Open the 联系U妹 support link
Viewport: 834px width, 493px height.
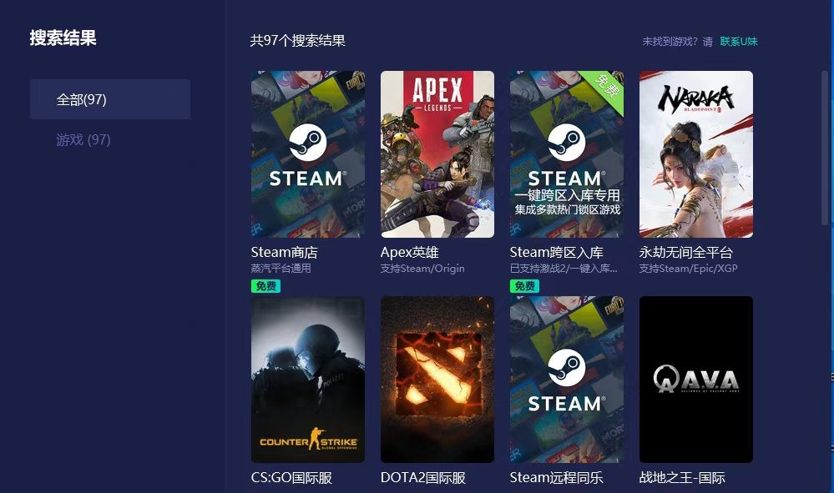pos(740,40)
